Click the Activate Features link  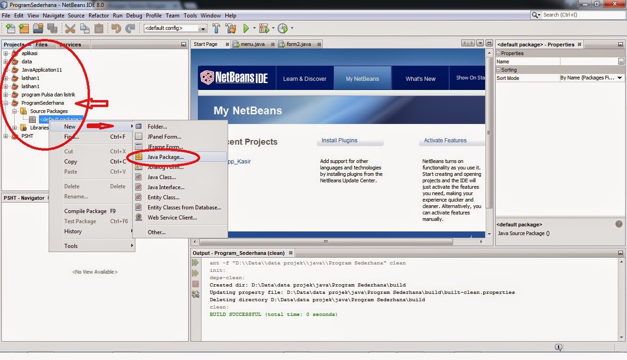[445, 141]
